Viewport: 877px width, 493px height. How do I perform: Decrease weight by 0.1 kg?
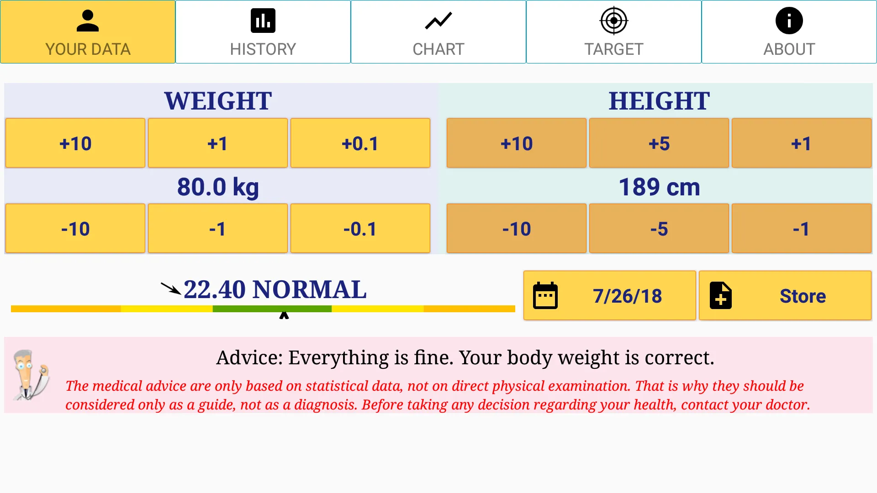click(x=360, y=228)
